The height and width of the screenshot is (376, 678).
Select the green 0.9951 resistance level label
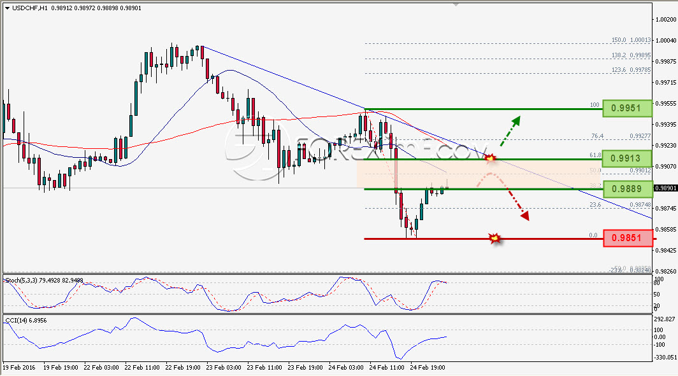coord(628,108)
